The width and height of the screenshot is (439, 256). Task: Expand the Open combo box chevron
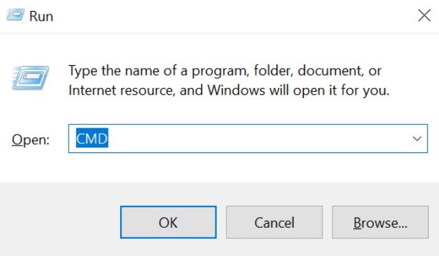(x=417, y=139)
